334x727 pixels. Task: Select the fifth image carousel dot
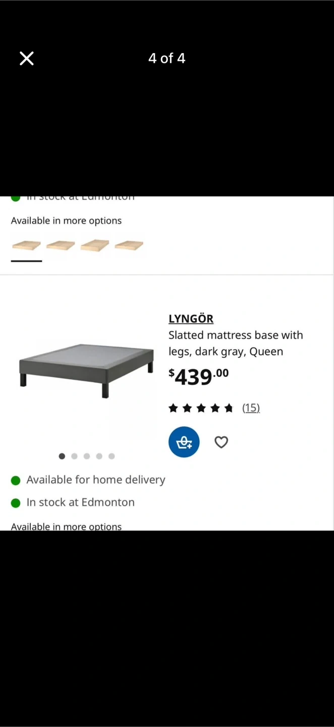click(x=112, y=456)
